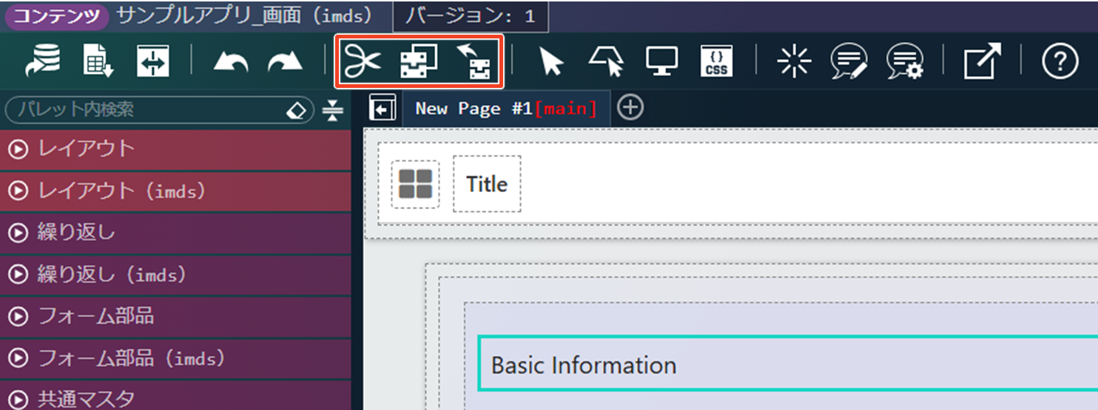Toggle the palette panel collapse icon left of tab
The image size is (1098, 410).
click(x=383, y=109)
